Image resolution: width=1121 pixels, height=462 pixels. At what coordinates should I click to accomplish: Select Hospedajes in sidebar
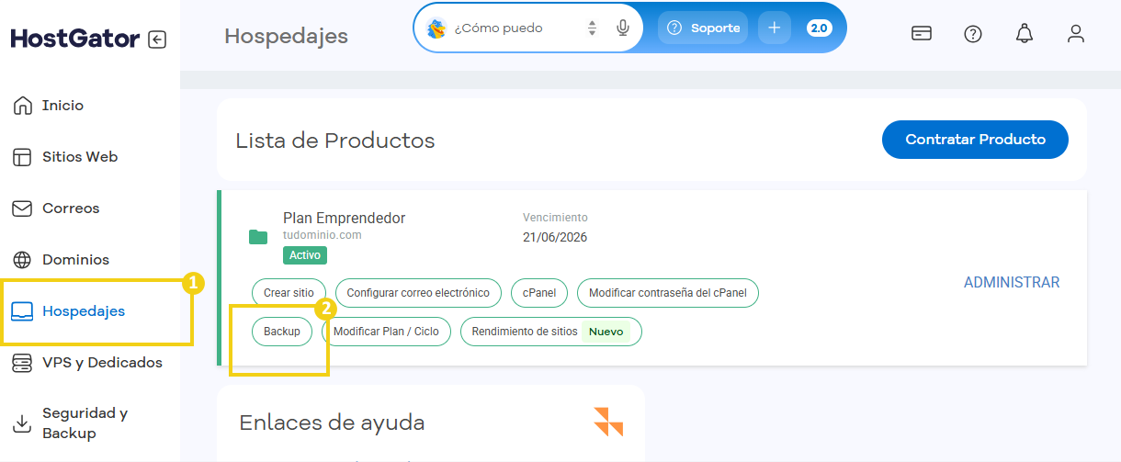coord(84,311)
